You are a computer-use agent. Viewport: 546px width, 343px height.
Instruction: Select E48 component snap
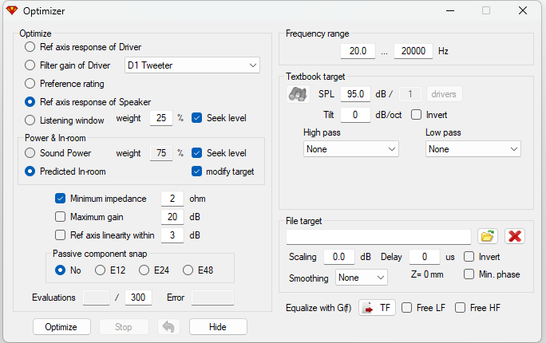pyautogui.click(x=188, y=270)
